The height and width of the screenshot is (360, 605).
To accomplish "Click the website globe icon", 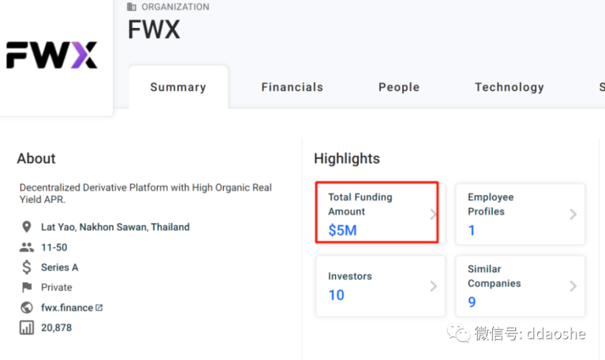I will [26, 308].
